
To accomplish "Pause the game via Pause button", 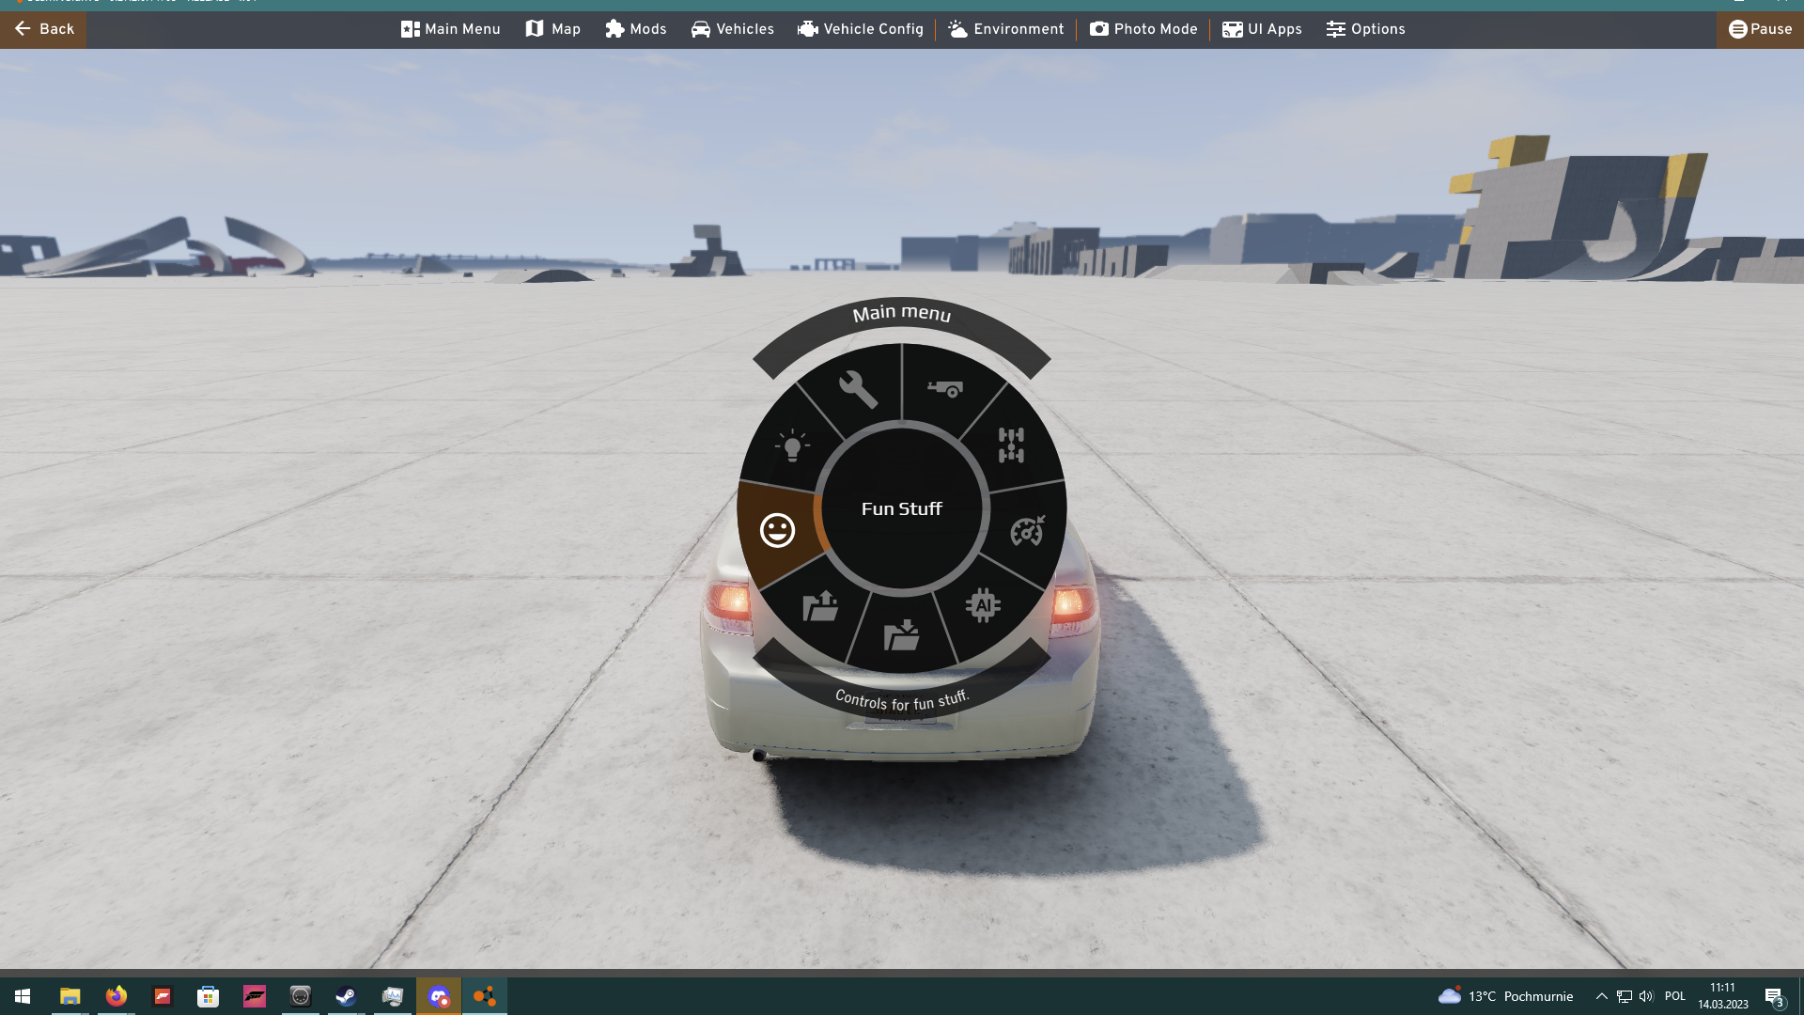I will click(x=1761, y=29).
